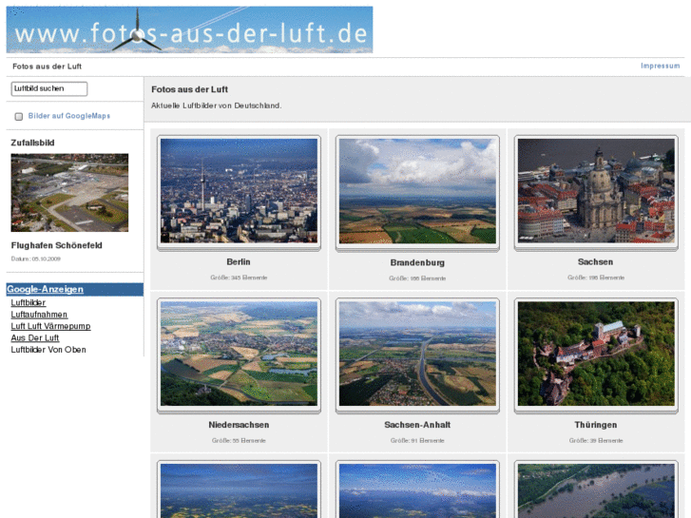Click the Sachsen-Anhalt album title
691x518 pixels.
(x=417, y=425)
